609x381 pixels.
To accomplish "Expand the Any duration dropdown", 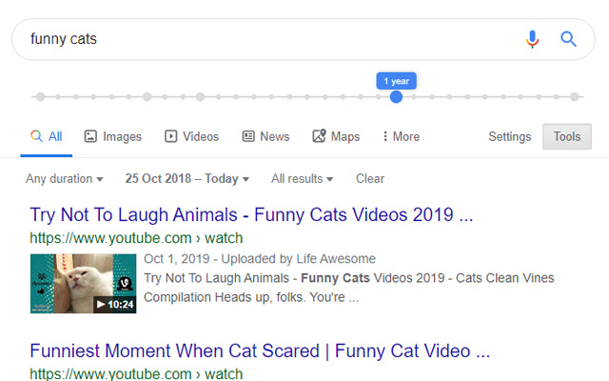I will tap(65, 178).
